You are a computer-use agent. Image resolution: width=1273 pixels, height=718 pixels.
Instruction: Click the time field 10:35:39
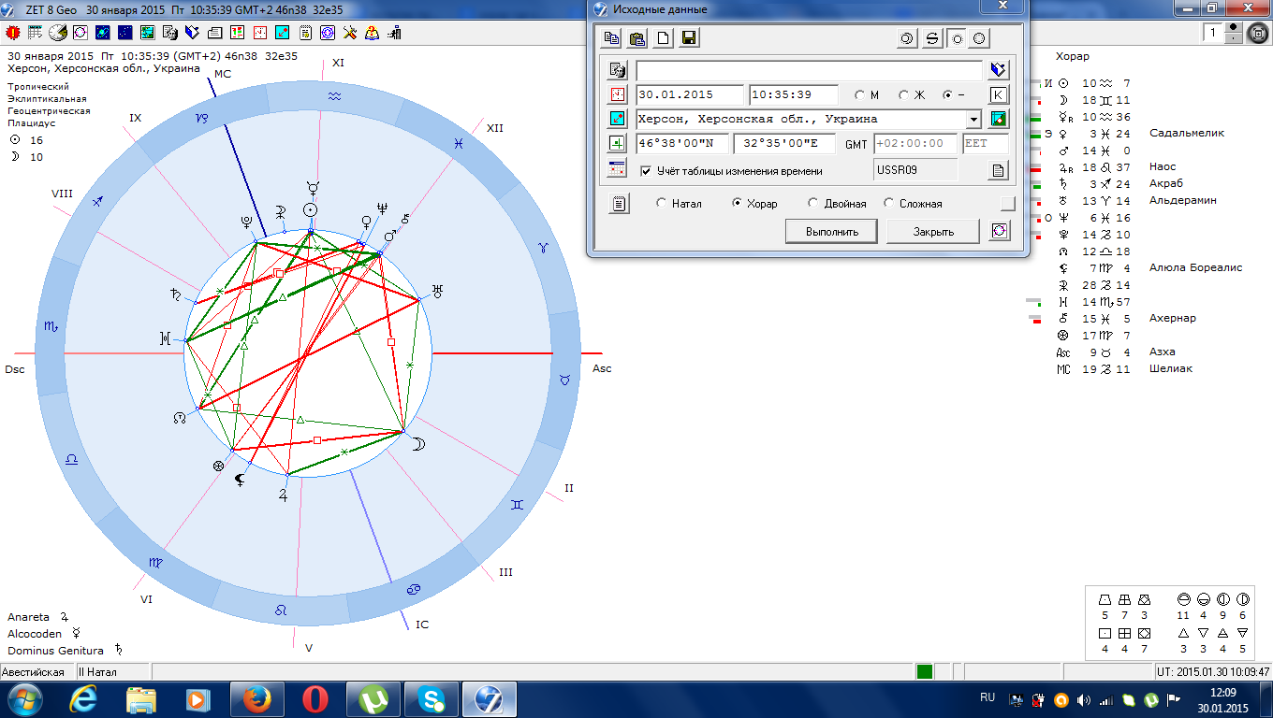coord(794,94)
